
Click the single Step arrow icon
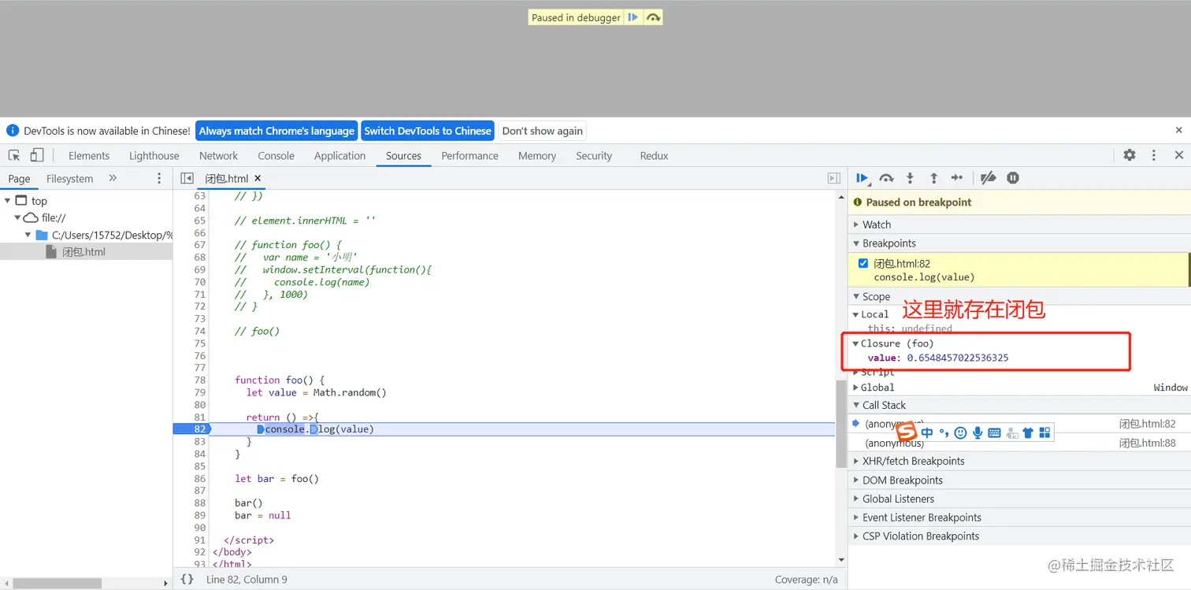[x=957, y=179]
